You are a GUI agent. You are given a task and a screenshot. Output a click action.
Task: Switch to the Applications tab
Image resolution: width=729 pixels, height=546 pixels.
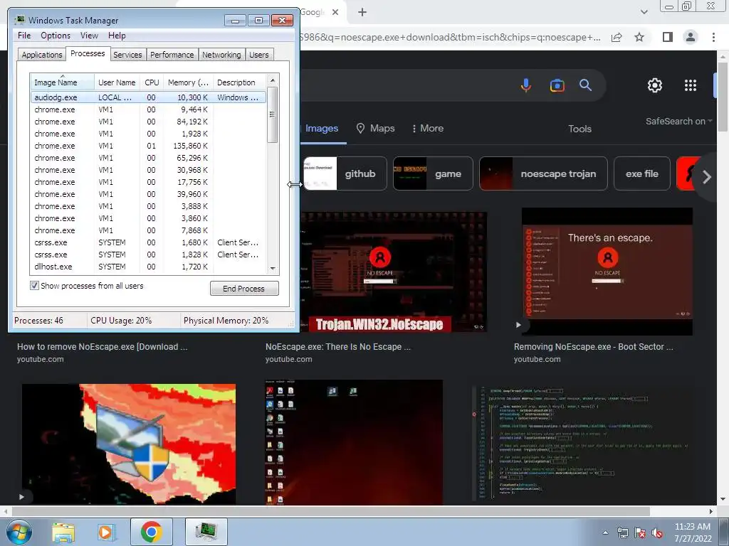[42, 55]
